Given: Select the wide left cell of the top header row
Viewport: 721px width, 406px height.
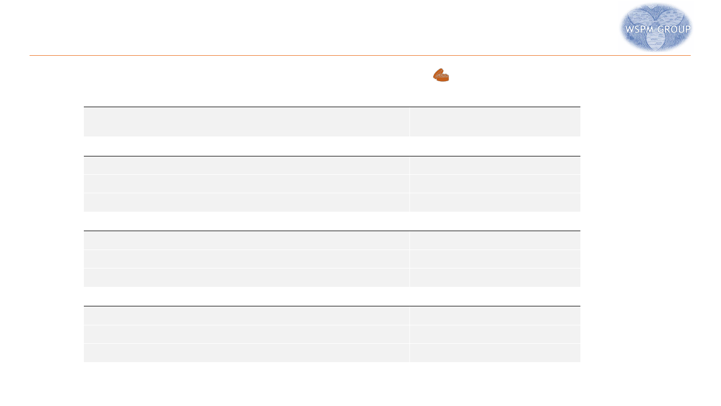Looking at the screenshot, I should (247, 122).
